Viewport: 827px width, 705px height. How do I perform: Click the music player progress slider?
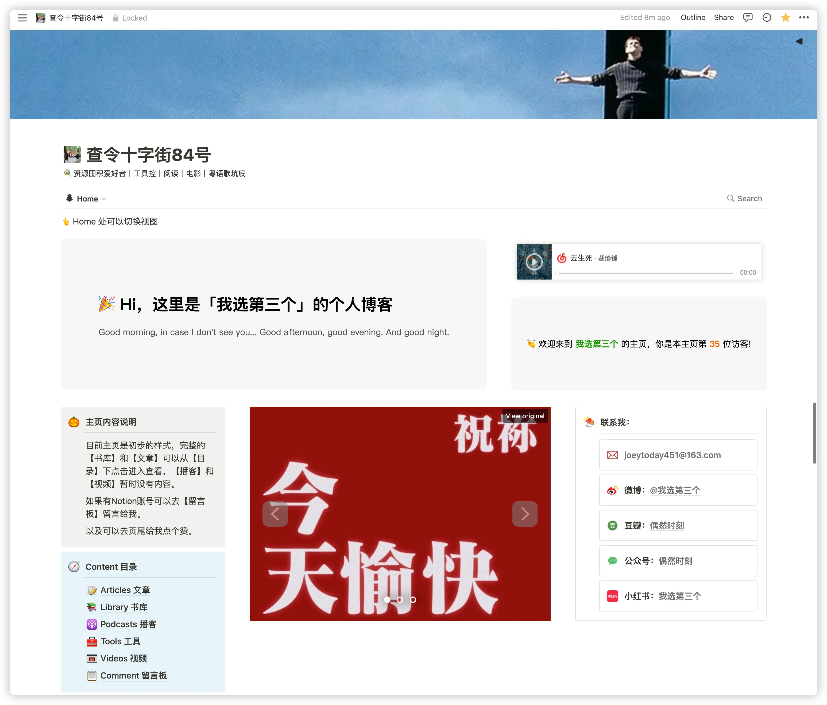pyautogui.click(x=645, y=273)
